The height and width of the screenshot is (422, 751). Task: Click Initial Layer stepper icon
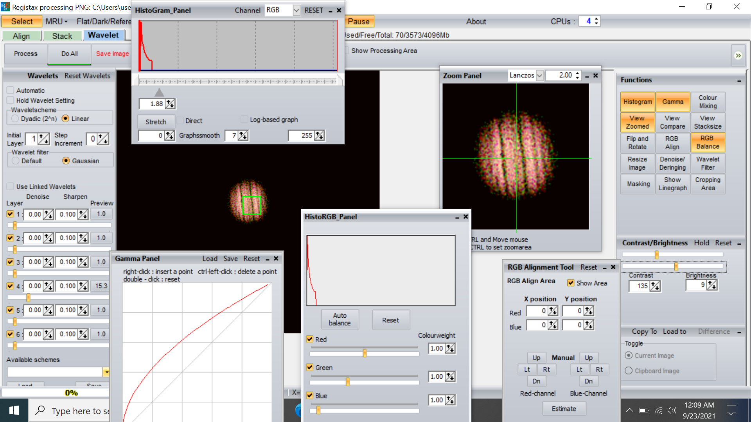(44, 139)
